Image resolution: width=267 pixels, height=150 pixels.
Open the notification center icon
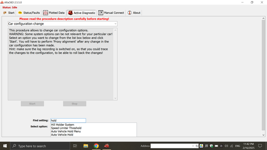pyautogui.click(x=260, y=146)
